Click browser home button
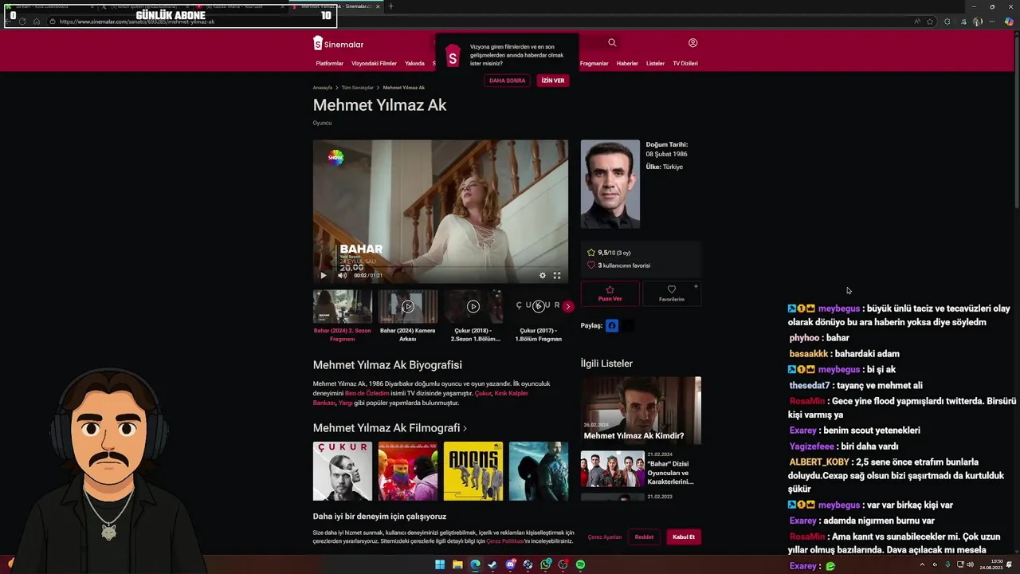The width and height of the screenshot is (1020, 574). (37, 22)
